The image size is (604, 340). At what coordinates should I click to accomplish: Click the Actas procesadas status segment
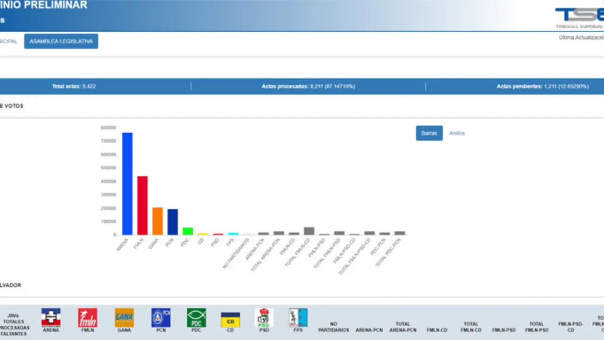click(x=309, y=86)
